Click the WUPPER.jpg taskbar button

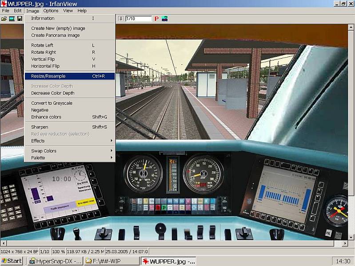point(168,261)
